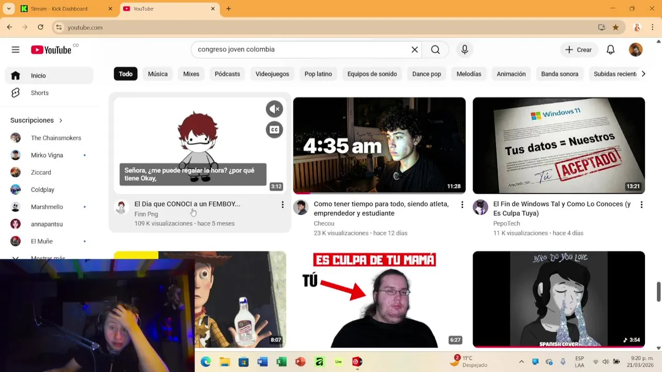The width and height of the screenshot is (662, 372).
Task: Click the Finn Png channel avatar
Action: 121,207
